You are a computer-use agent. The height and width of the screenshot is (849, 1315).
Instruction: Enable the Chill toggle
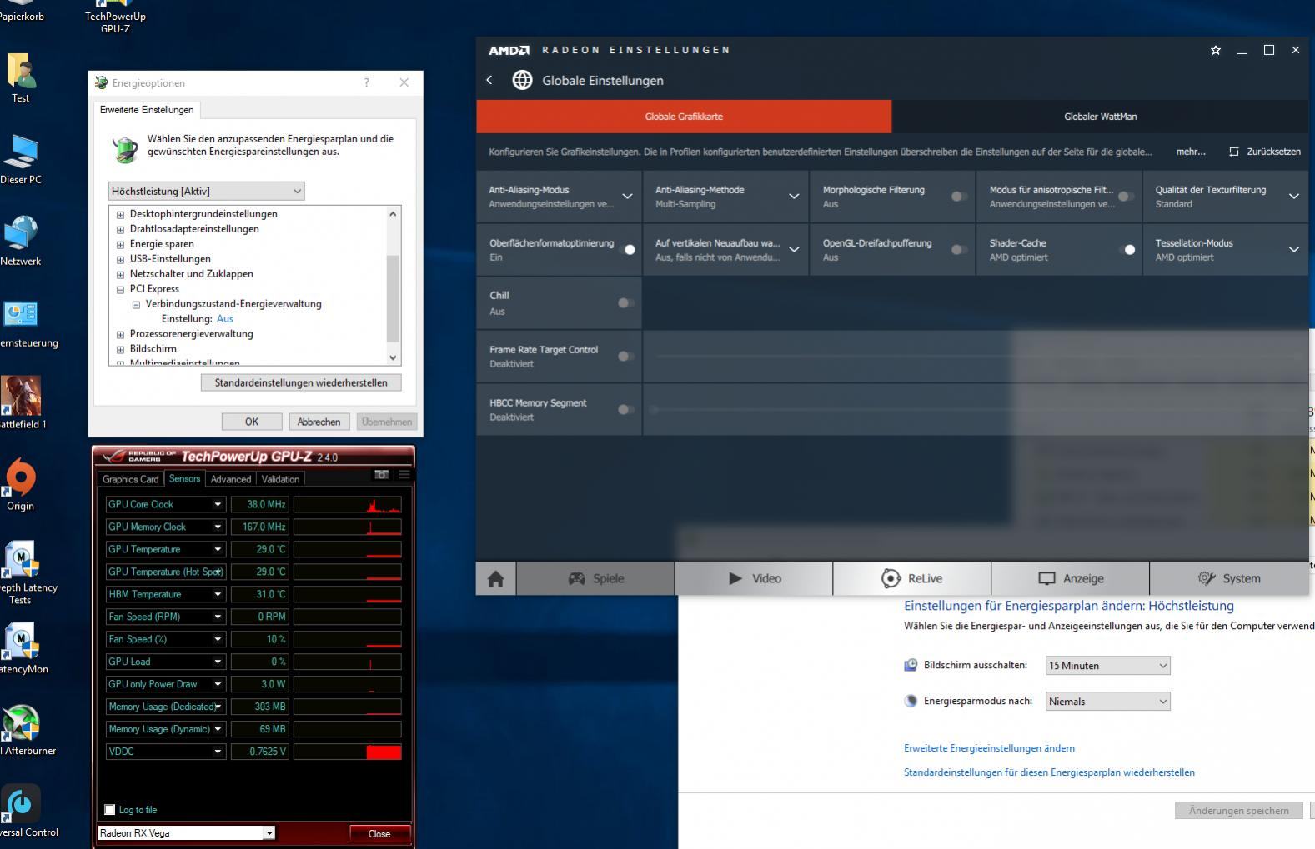point(625,303)
